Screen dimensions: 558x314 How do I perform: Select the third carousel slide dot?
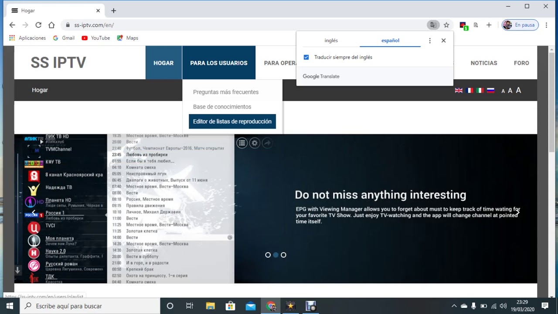coord(283,255)
